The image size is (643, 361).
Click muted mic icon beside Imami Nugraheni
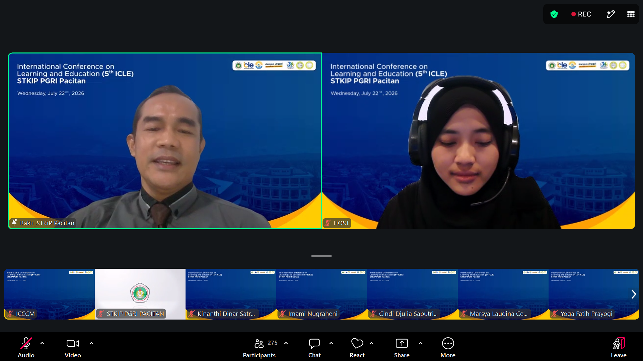pos(283,314)
